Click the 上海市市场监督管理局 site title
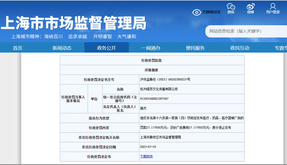Viewport: 287px width, 165px height. [74, 23]
